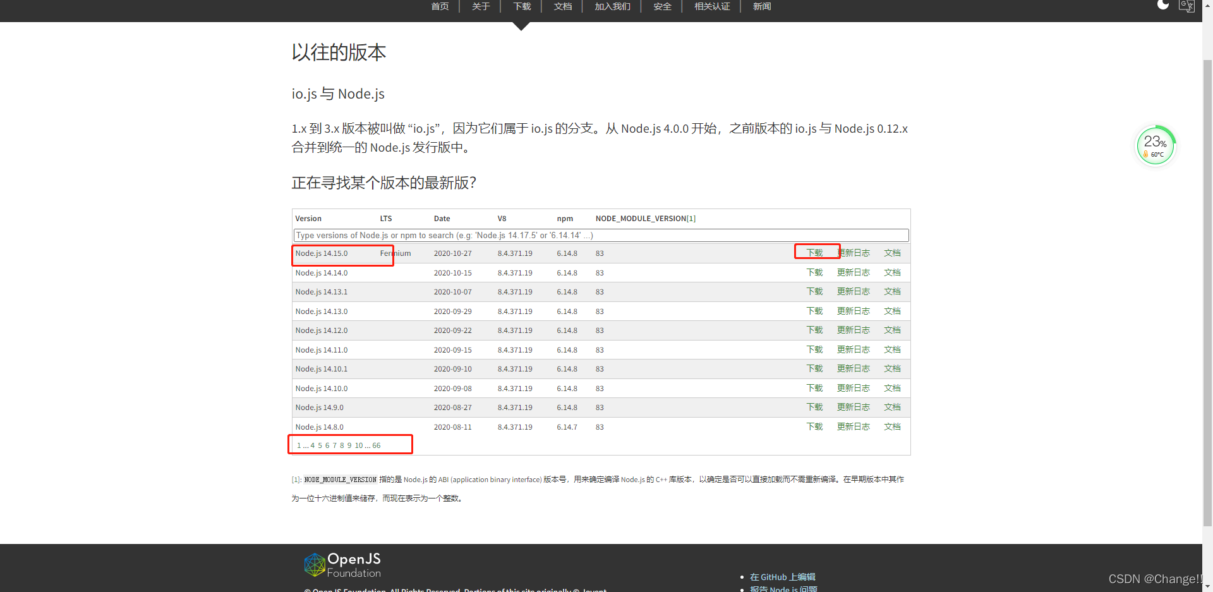Click 更新日志 for Node.js 14.10.1
The image size is (1213, 592).
(854, 368)
